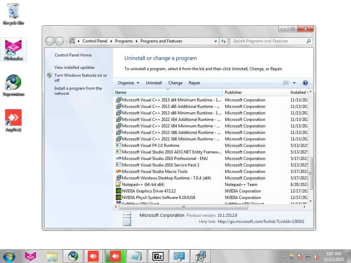The image size is (351, 263).
Task: Click the Change your view icon
Action: tap(286, 83)
